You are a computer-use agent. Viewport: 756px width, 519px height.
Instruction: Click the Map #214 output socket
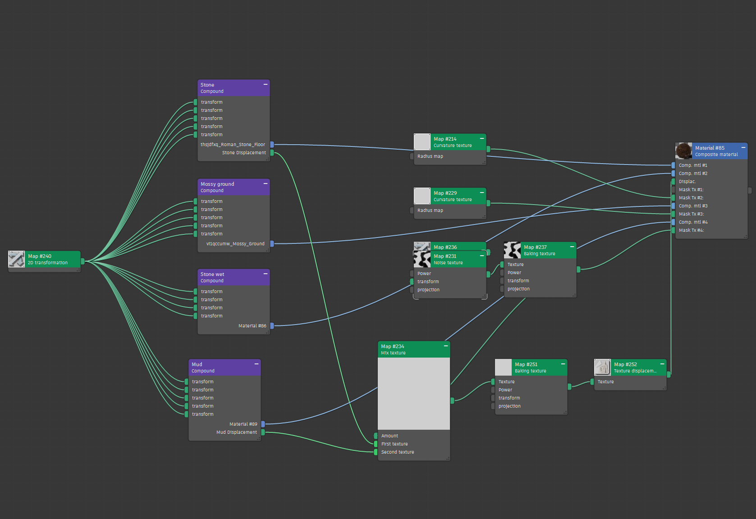pos(488,149)
